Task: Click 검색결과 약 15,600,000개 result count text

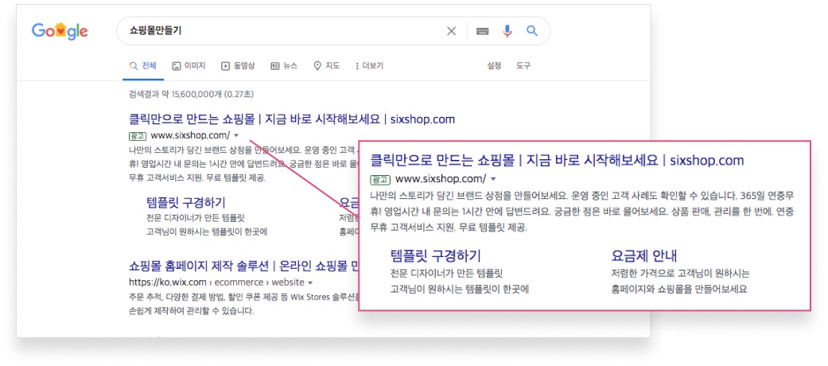Action: point(192,95)
